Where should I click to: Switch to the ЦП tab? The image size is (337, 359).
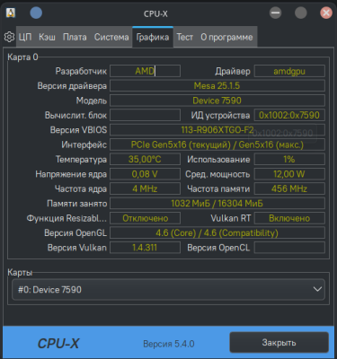(25, 37)
